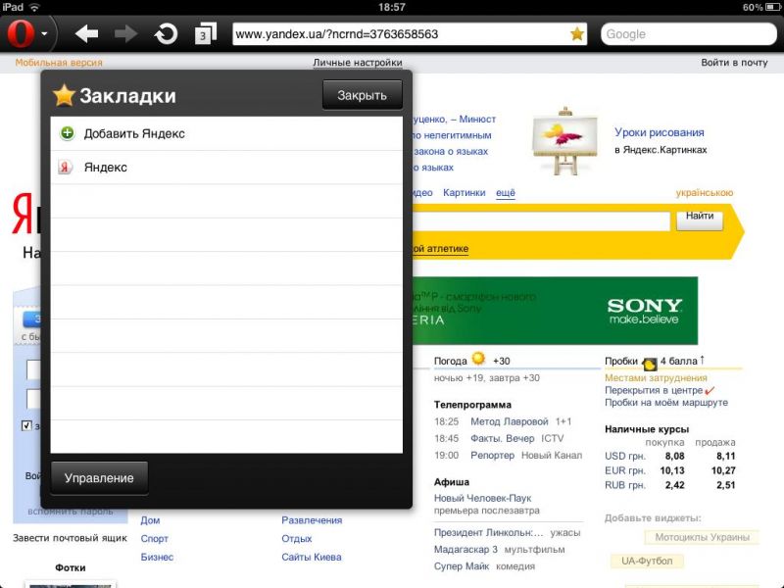This screenshot has width=784, height=588.
Task: Tap the URL address field
Action: pos(397,34)
